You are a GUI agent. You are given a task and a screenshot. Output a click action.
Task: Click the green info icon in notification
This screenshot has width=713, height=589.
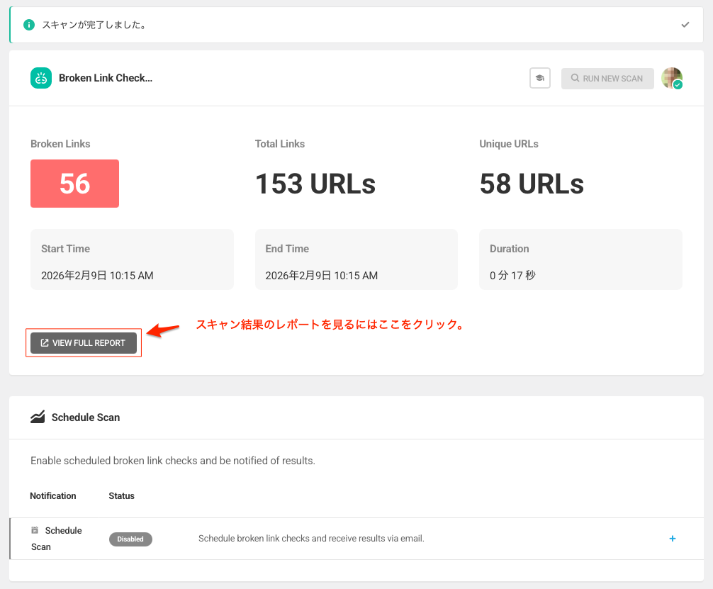[29, 25]
